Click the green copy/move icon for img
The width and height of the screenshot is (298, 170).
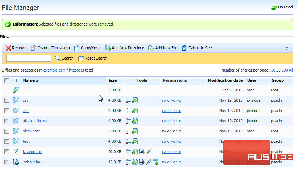pos(135,110)
